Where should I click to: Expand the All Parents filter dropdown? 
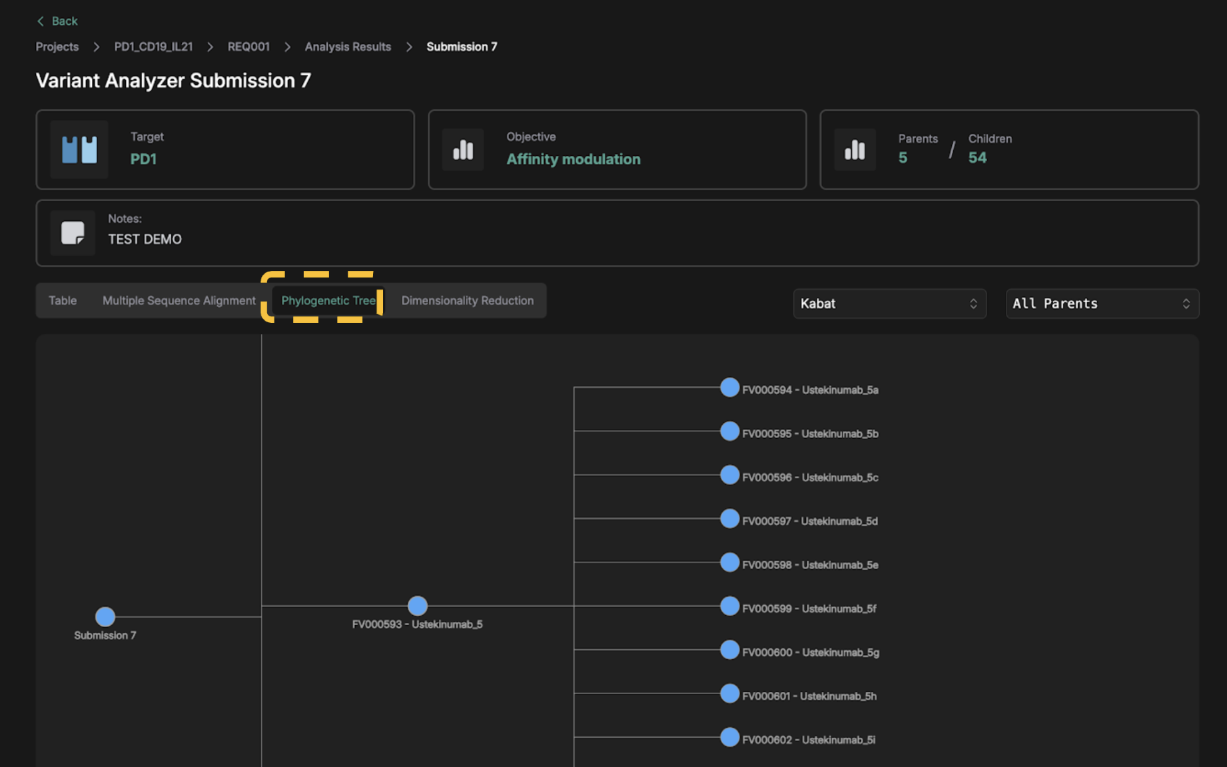point(1102,304)
